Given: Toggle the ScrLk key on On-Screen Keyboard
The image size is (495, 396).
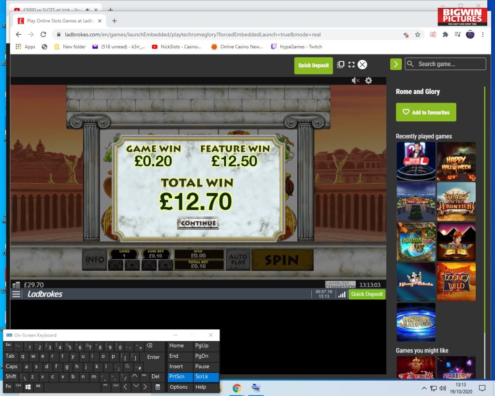Looking at the screenshot, I should click(205, 377).
